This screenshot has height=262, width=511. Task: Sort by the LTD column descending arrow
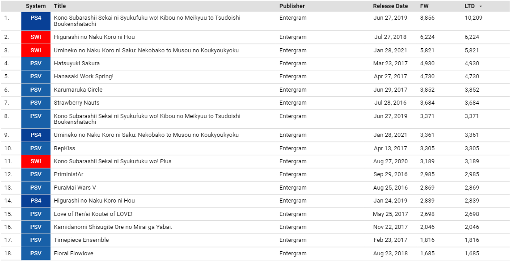[481, 6]
